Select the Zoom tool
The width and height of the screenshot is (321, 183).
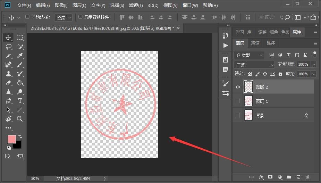click(x=20, y=119)
